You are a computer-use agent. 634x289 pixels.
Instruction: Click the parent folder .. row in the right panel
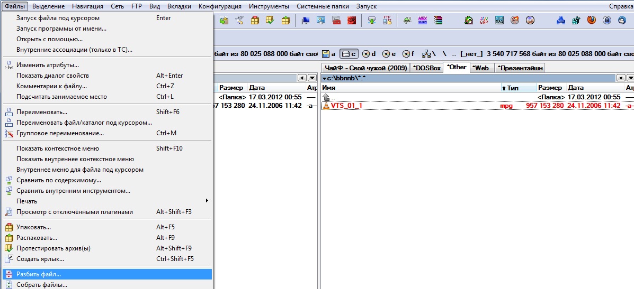(477, 97)
